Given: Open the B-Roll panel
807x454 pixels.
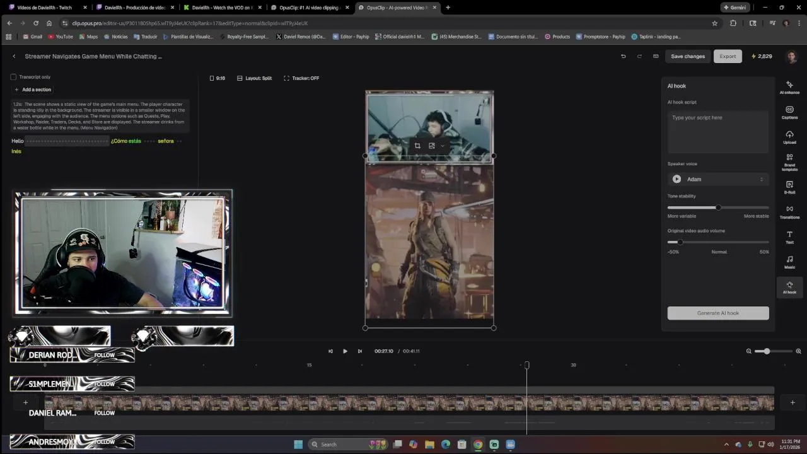Looking at the screenshot, I should 789,187.
